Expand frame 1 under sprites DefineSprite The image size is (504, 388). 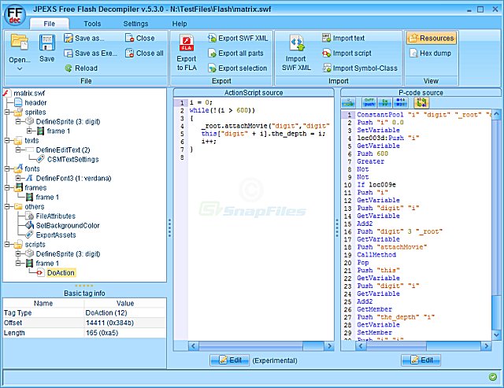tap(30, 131)
